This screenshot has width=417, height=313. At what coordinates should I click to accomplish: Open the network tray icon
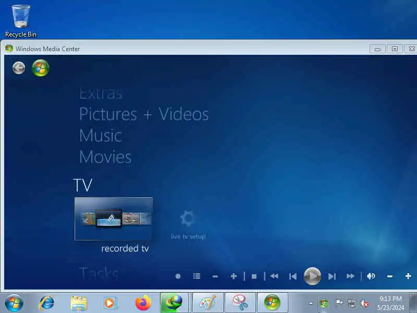[x=351, y=303]
